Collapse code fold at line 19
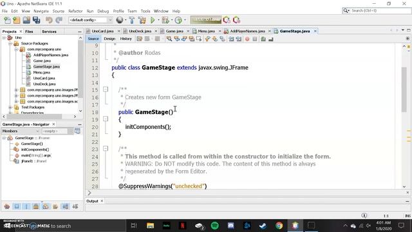412x232 pixels. 106,119
